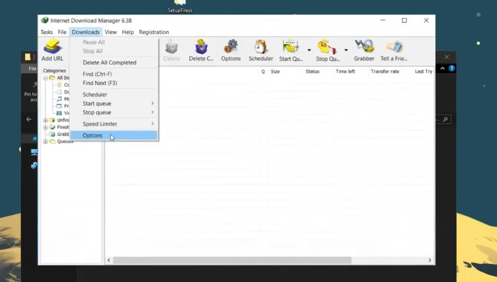This screenshot has height=282, width=497.
Task: Click the scrollbar left arrow
Action: pos(109,260)
